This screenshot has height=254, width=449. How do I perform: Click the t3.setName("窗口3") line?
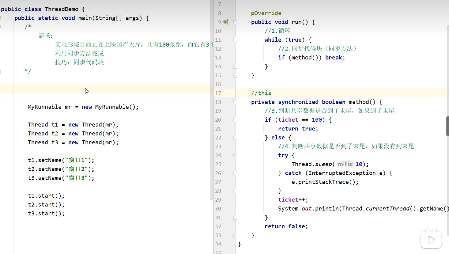[x=61, y=178]
